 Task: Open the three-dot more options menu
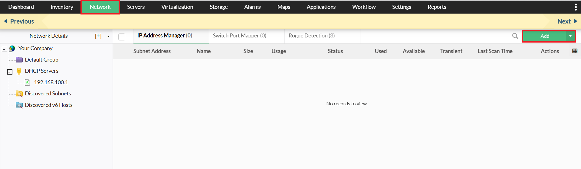pos(576,7)
